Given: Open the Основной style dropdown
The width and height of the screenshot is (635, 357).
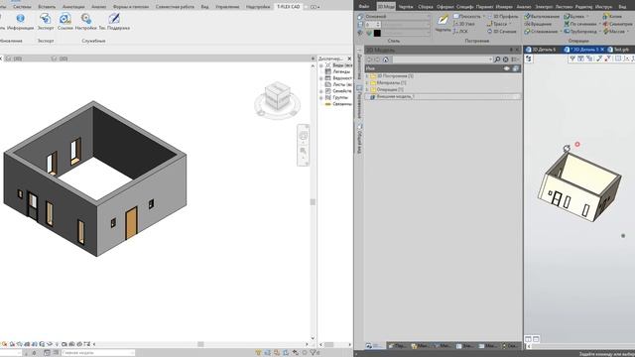Looking at the screenshot, I should [397, 17].
